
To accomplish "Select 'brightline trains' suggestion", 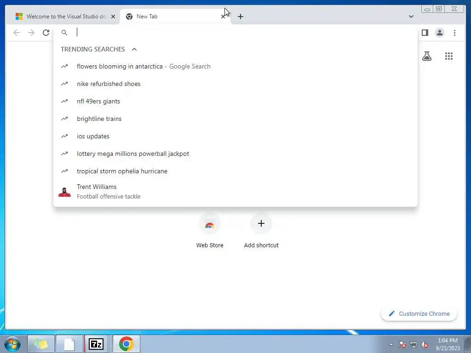I will click(x=235, y=119).
